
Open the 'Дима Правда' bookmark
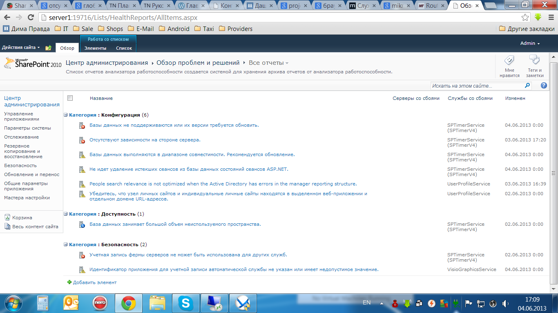27,29
